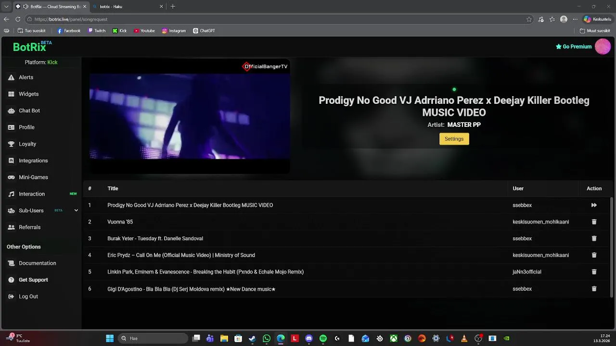The image size is (616, 346).
Task: Click Go Premium
Action: click(574, 47)
